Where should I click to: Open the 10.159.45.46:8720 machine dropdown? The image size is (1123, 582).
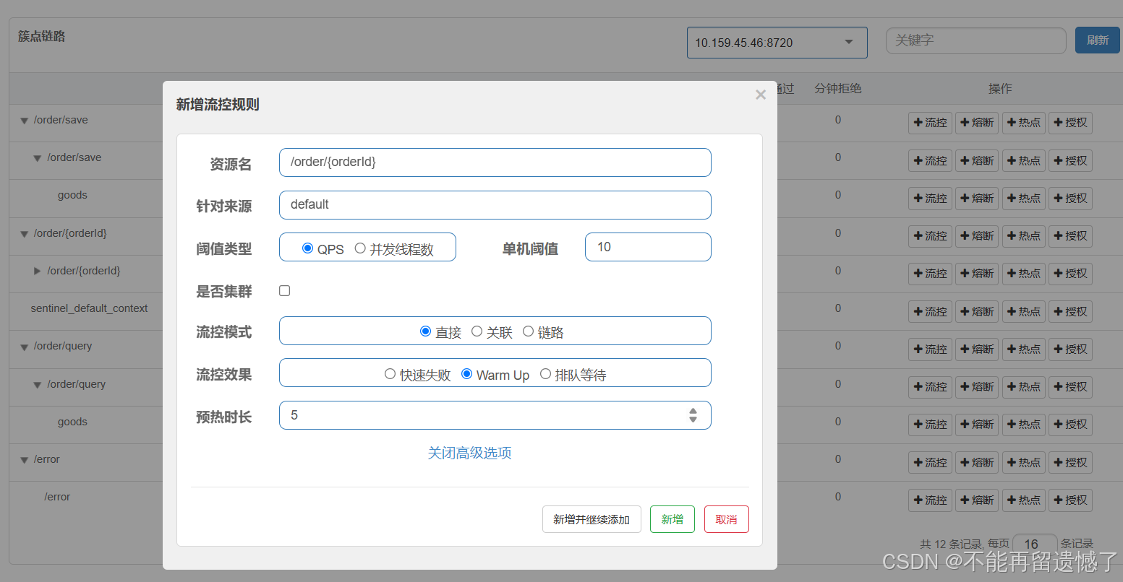tap(777, 43)
